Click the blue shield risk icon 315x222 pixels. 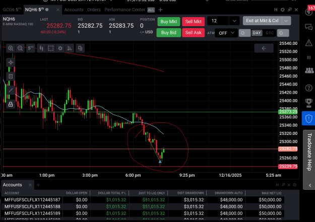click(308, 118)
